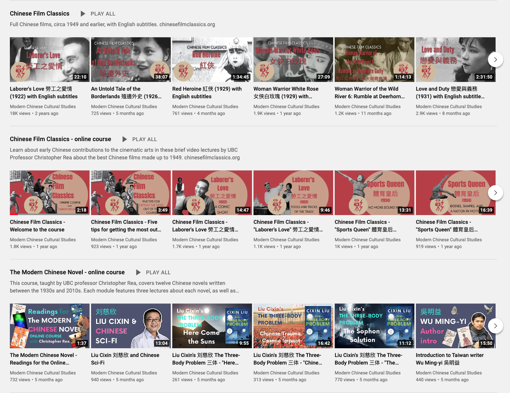
Task: Open the Liu Cixin and Chinese Sci-Fi thumbnail
Action: tap(131, 326)
